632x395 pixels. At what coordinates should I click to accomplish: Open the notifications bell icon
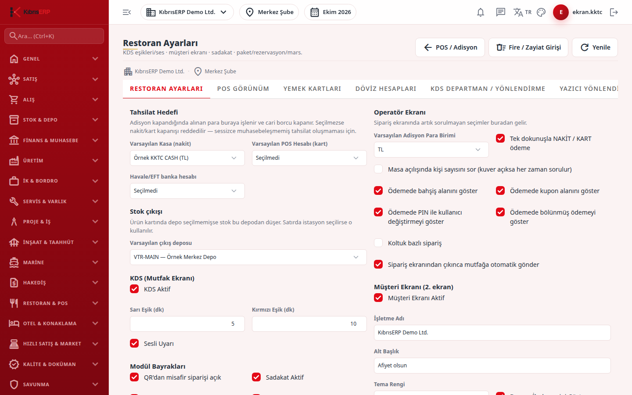click(481, 12)
